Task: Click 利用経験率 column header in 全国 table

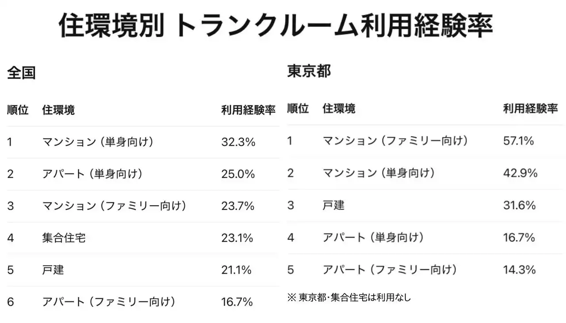Action: 248,110
